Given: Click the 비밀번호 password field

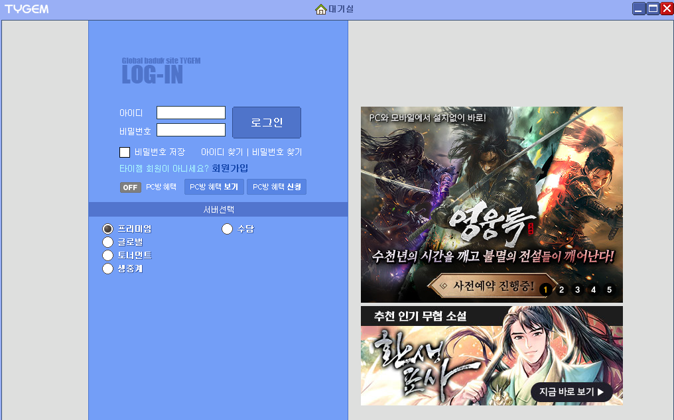Looking at the screenshot, I should click(191, 130).
